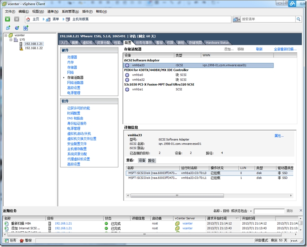This screenshot has width=307, height=247.
Task: Click the 路径 view button
Action: [x=151, y=161]
